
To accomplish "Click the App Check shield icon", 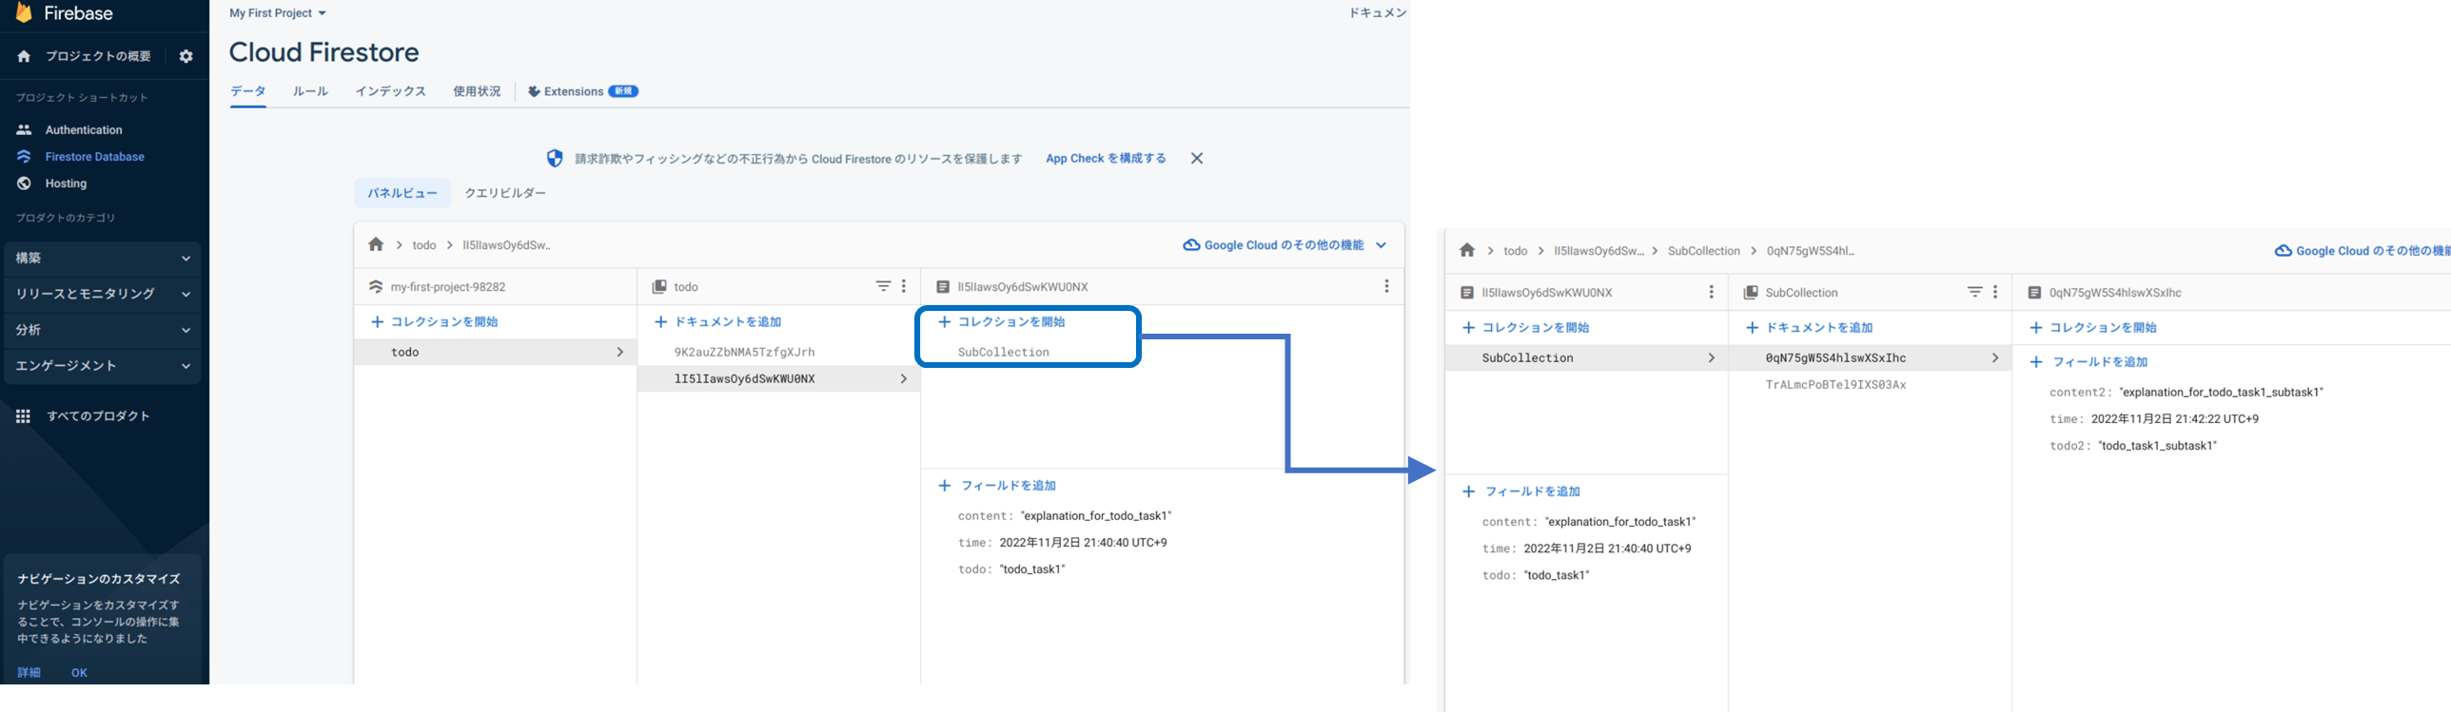I will [x=555, y=159].
